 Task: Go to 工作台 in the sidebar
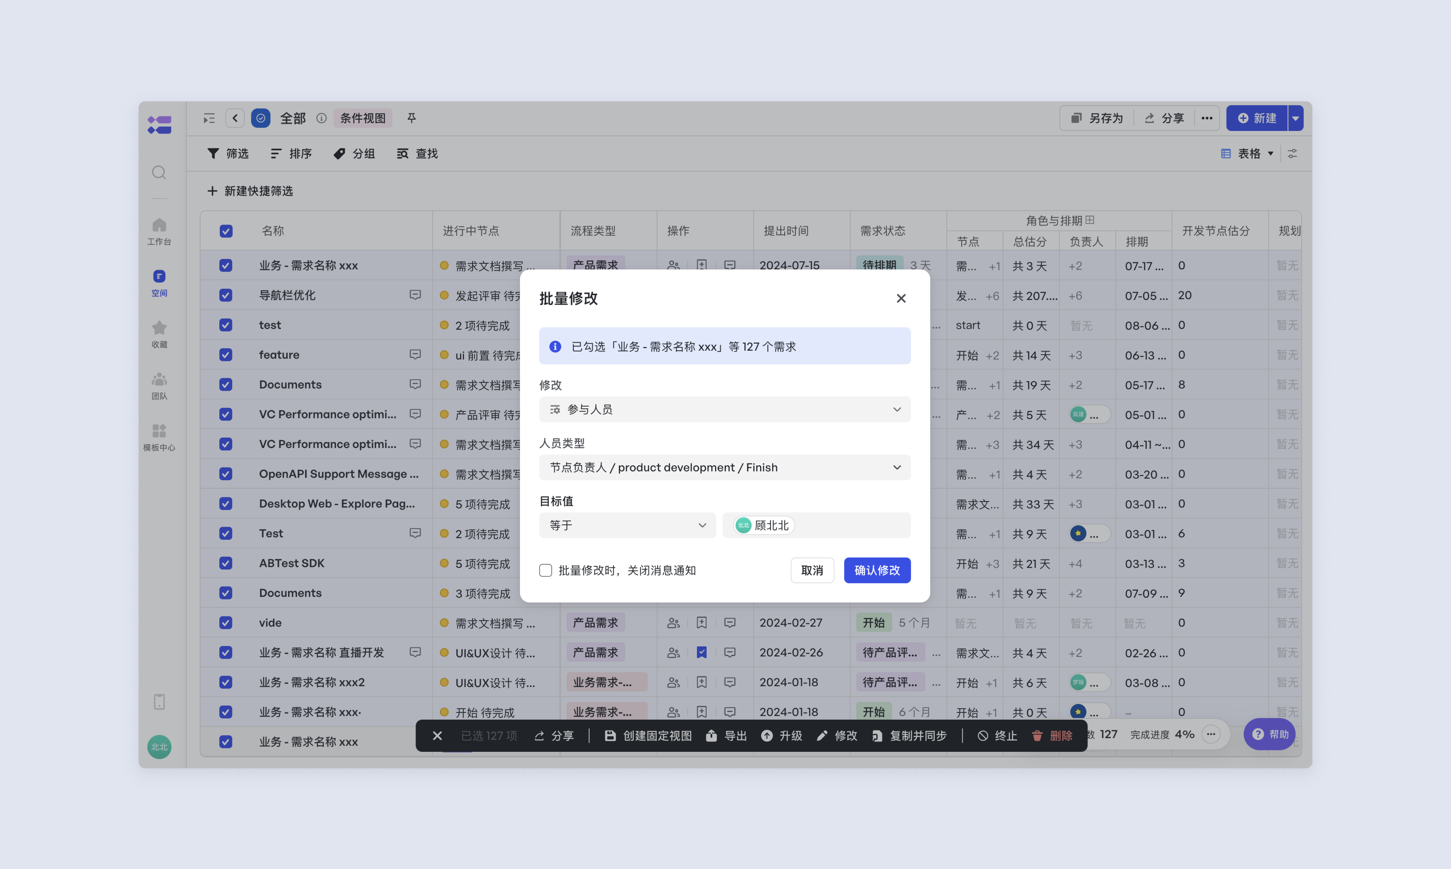click(x=159, y=232)
